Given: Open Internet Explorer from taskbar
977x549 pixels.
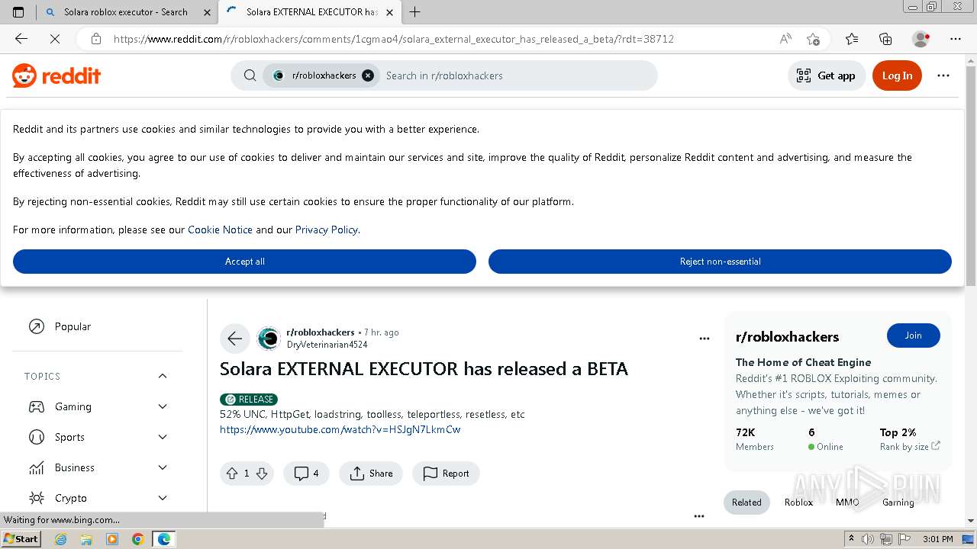Looking at the screenshot, I should coord(61,539).
